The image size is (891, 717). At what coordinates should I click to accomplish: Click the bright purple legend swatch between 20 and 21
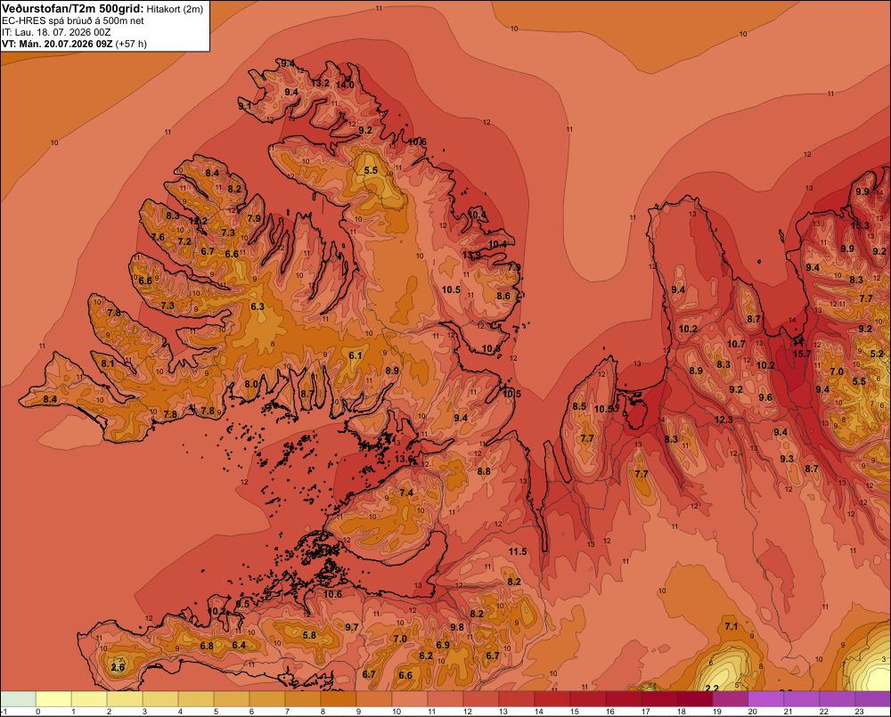pos(766,699)
